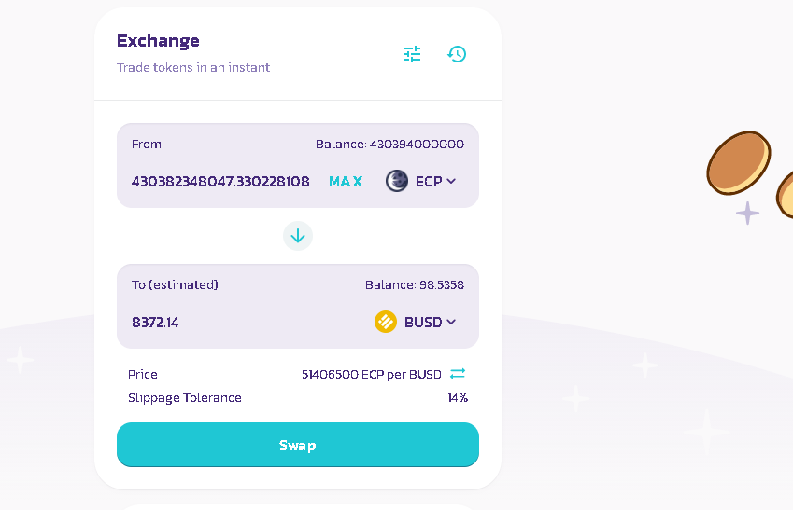Image resolution: width=793 pixels, height=510 pixels.
Task: Click the purple sparkle star near coin
Action: [x=747, y=214]
